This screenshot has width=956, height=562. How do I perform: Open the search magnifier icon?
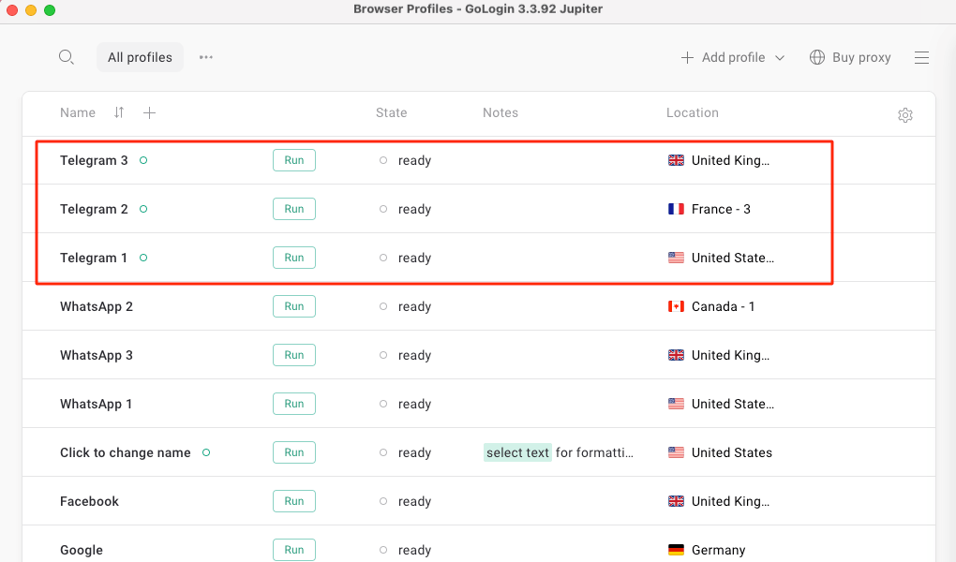point(66,57)
